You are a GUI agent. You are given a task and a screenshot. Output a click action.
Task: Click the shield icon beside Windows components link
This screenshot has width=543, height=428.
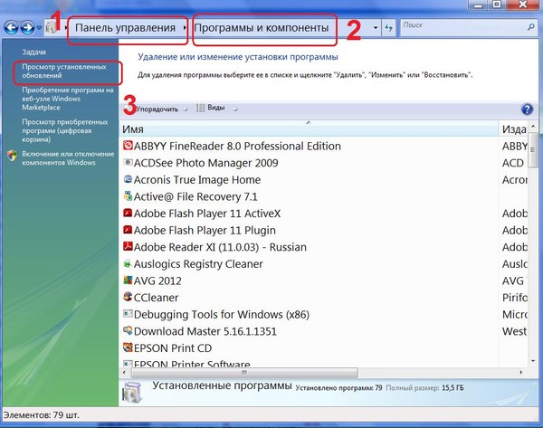(12, 156)
